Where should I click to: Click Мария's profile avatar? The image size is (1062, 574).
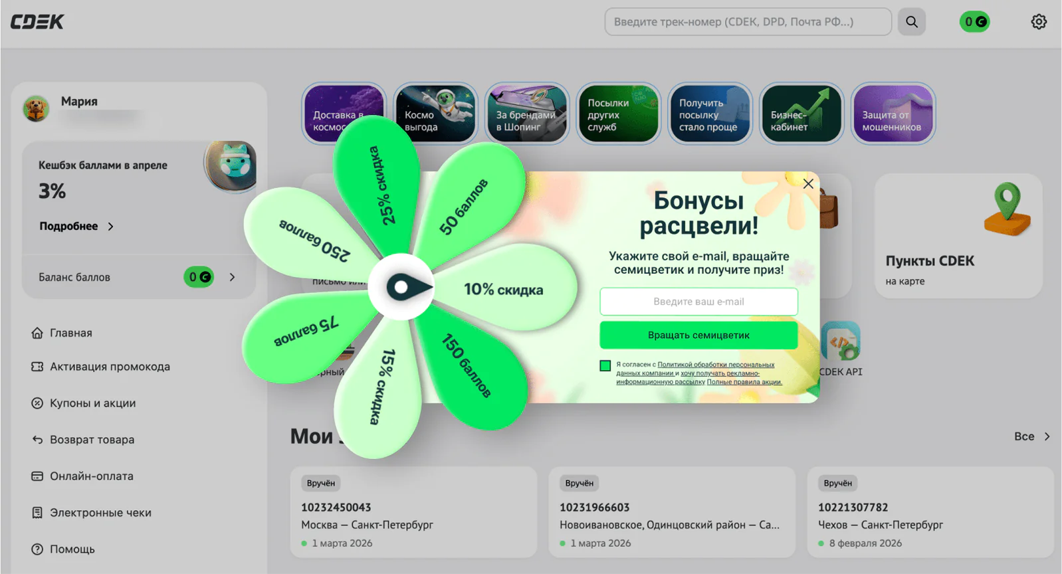37,108
